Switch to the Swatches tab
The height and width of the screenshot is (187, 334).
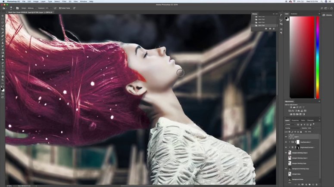pyautogui.click(x=294, y=14)
